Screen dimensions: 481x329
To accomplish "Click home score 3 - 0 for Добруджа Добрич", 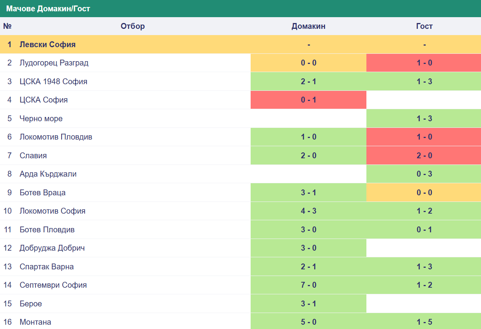I will [308, 248].
